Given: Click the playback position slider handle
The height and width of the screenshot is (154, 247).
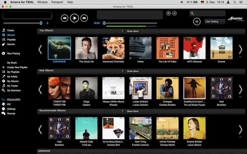Looking at the screenshot, I should 104,23.
